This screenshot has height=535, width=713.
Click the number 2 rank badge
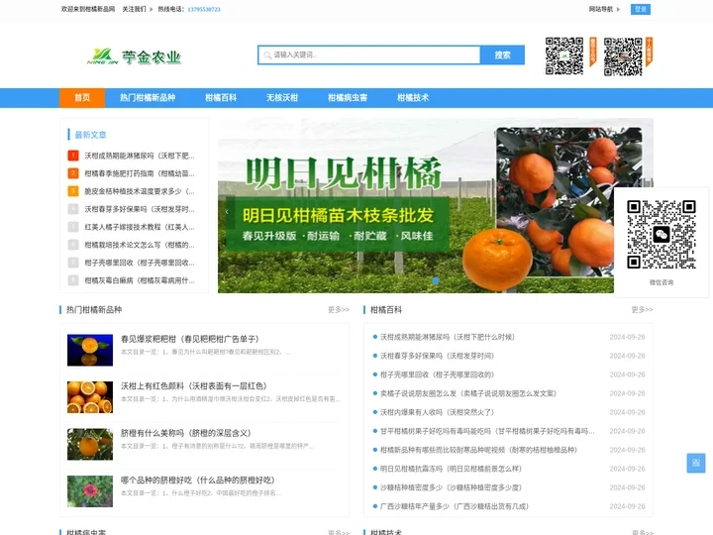click(x=72, y=173)
